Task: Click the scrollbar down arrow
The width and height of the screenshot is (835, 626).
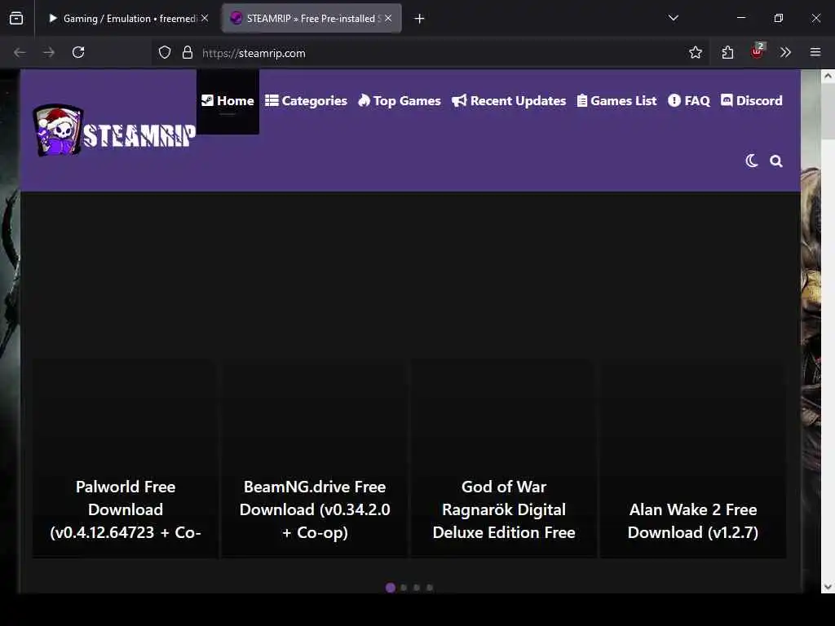Action: [828, 587]
